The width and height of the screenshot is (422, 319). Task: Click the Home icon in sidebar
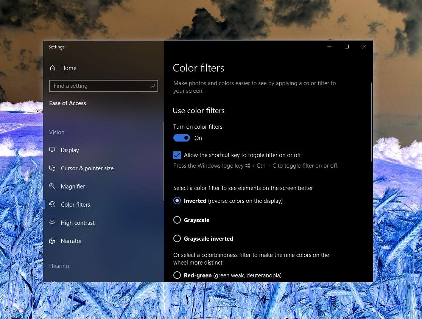click(53, 68)
